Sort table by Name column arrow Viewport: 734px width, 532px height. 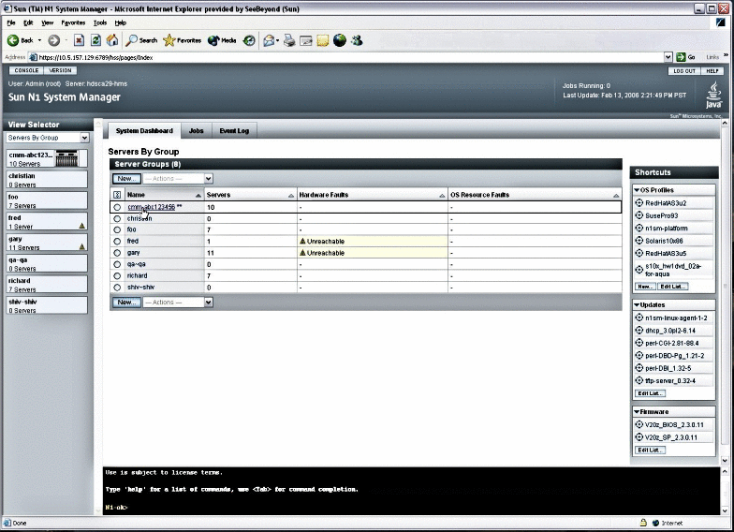[198, 195]
